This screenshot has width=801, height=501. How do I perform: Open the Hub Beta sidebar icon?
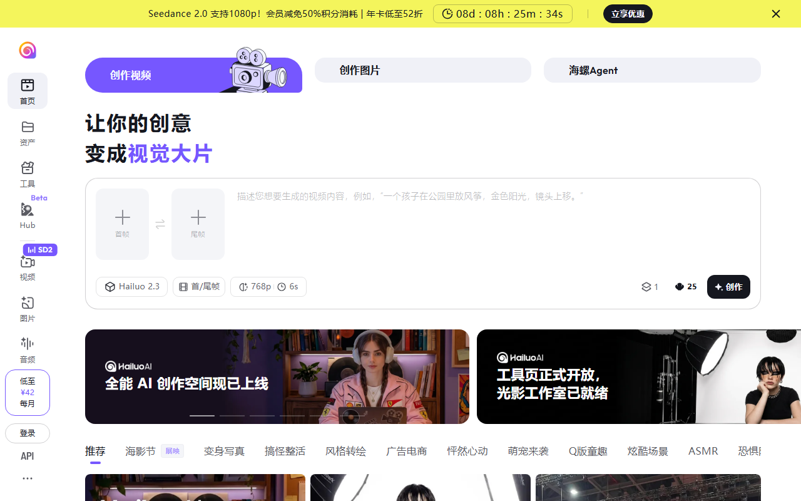pyautogui.click(x=28, y=215)
